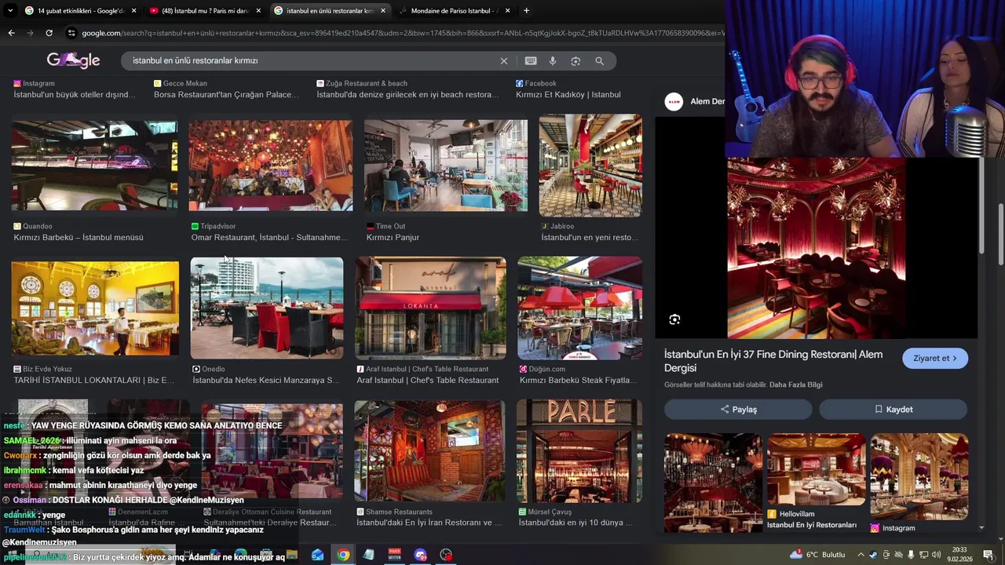Open Steam icon in system tray
Viewport: 1005px width, 565px height.
point(873,555)
